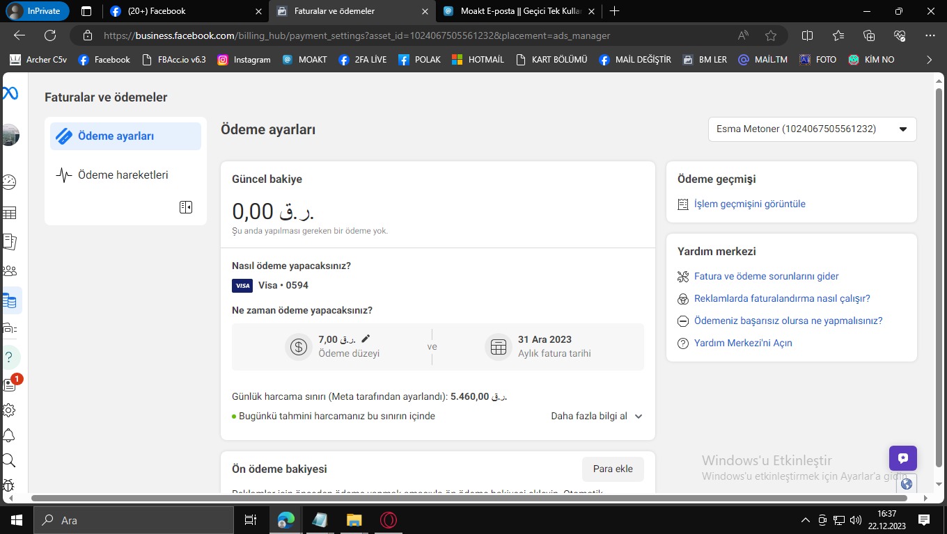Click the browser address bar URL

[357, 35]
